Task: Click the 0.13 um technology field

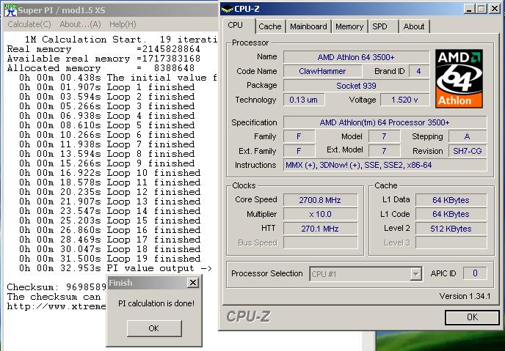Action: (304, 100)
